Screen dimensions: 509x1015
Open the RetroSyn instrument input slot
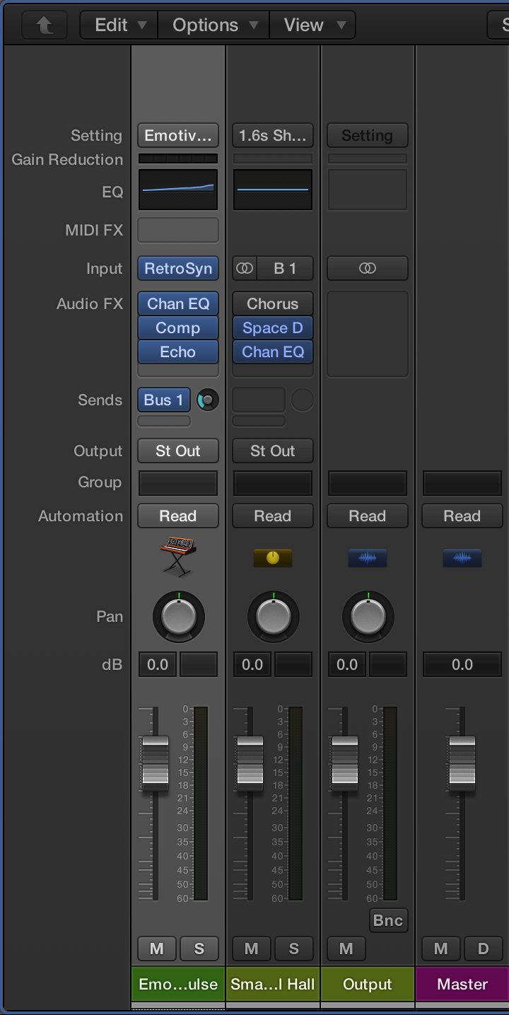tap(178, 269)
